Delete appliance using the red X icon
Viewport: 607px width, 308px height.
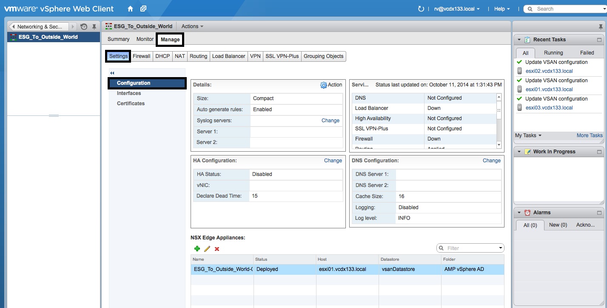pos(217,249)
